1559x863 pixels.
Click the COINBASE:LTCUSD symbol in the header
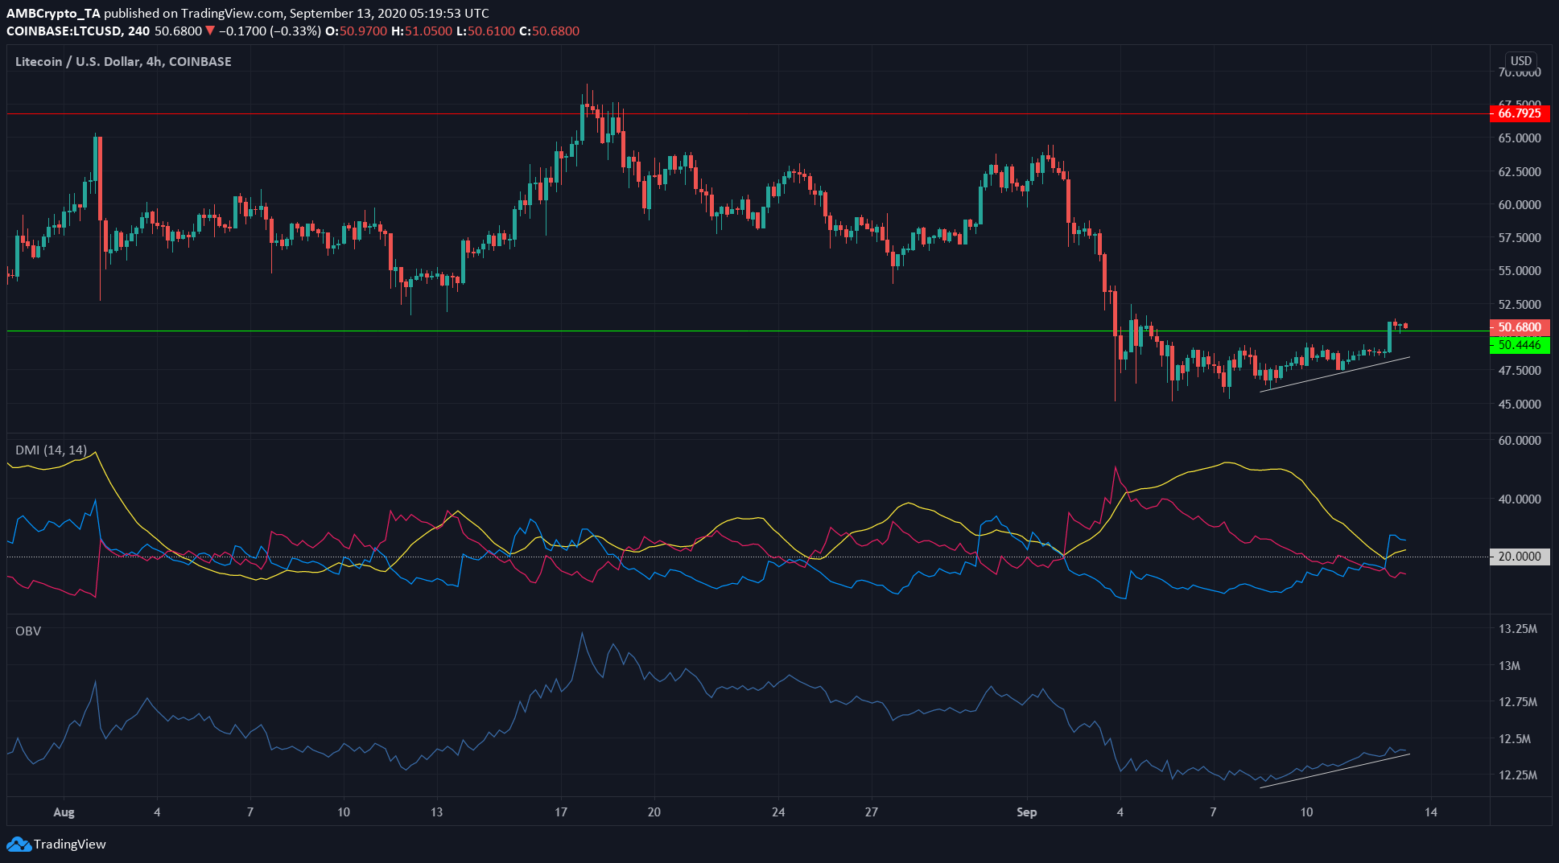pos(64,31)
